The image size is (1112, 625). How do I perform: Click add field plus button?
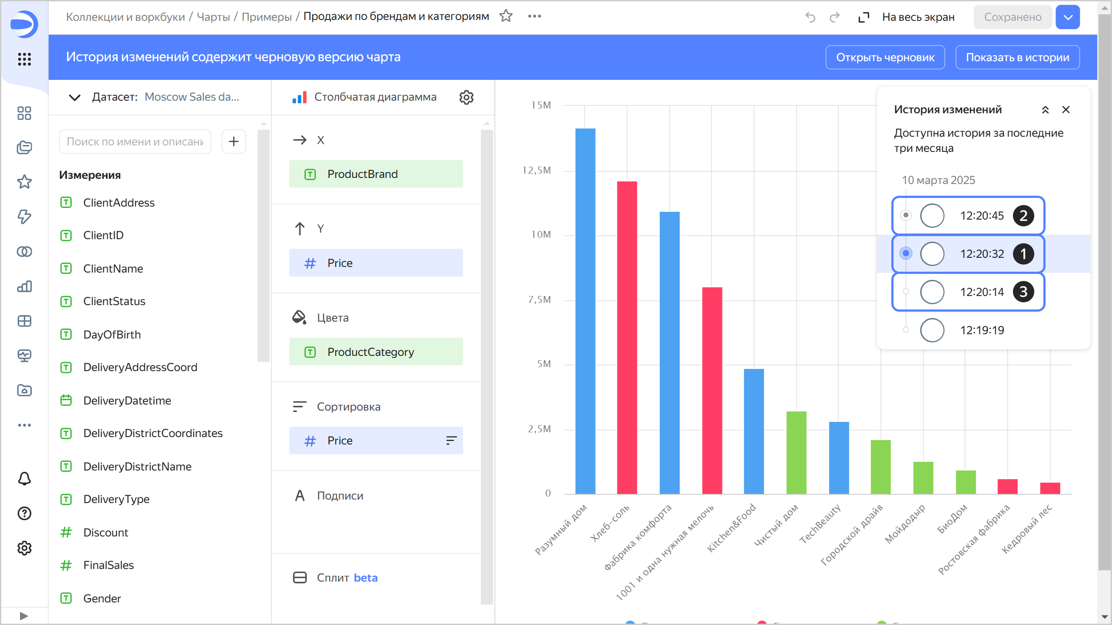pyautogui.click(x=234, y=141)
